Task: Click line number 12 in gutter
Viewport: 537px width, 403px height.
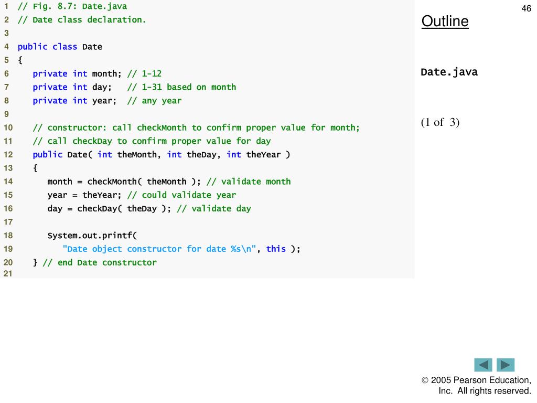Action: point(8,155)
